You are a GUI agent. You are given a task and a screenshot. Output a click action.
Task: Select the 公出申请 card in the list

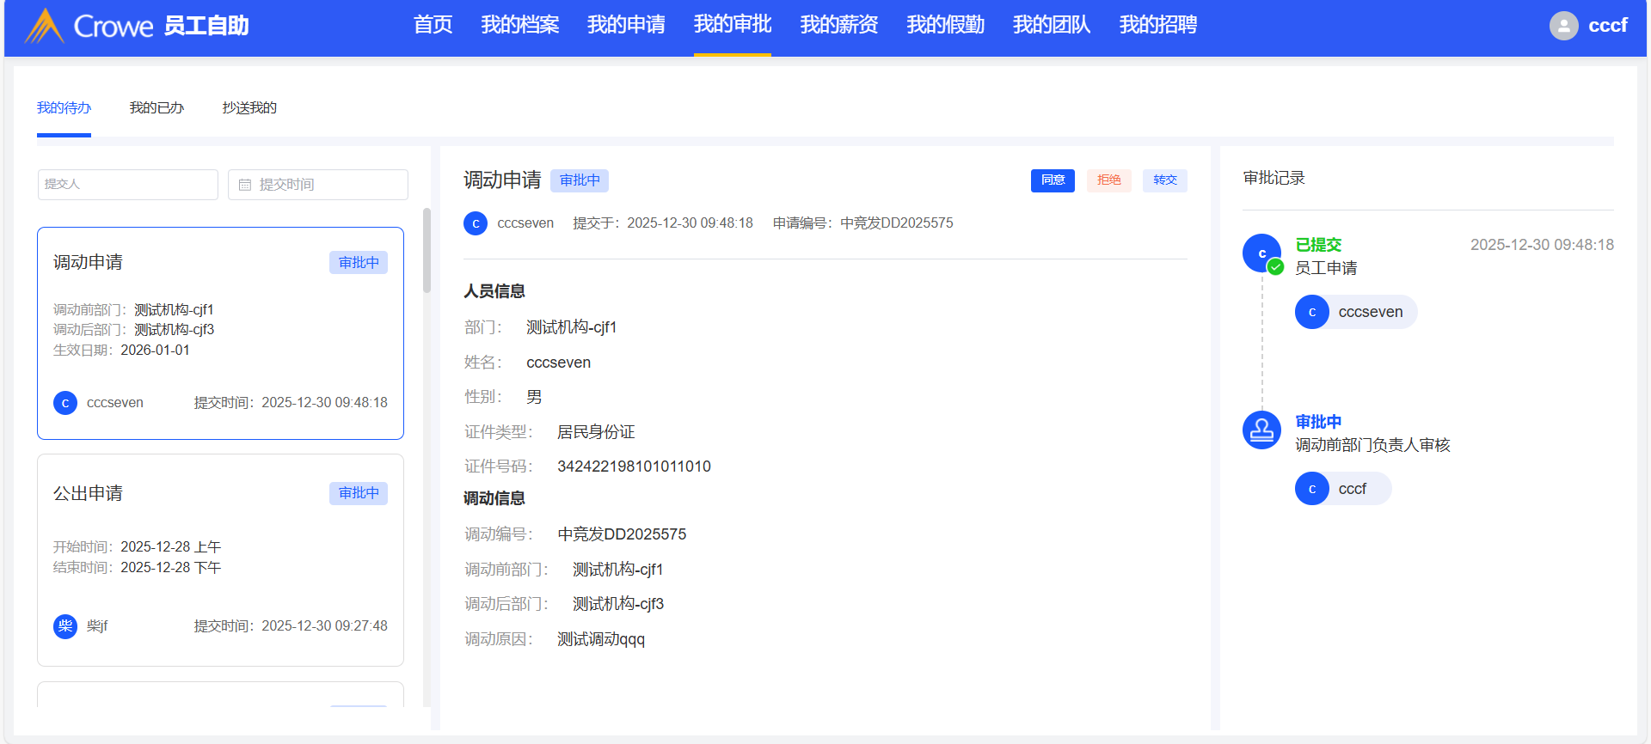click(220, 559)
